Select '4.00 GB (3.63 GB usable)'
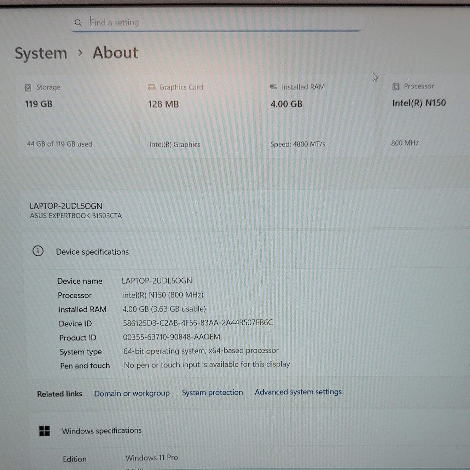470x470 pixels. (164, 309)
